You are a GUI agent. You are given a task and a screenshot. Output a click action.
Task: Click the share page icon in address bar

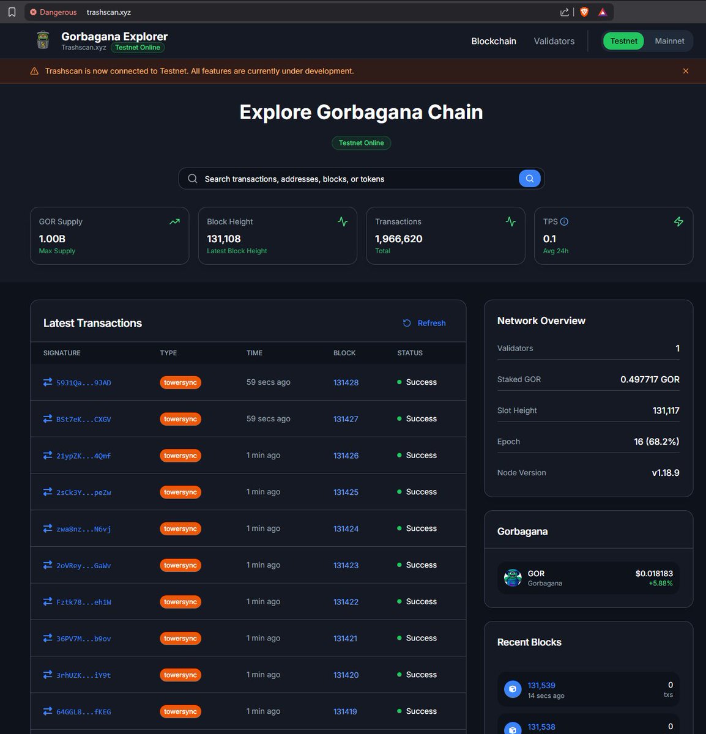point(564,12)
